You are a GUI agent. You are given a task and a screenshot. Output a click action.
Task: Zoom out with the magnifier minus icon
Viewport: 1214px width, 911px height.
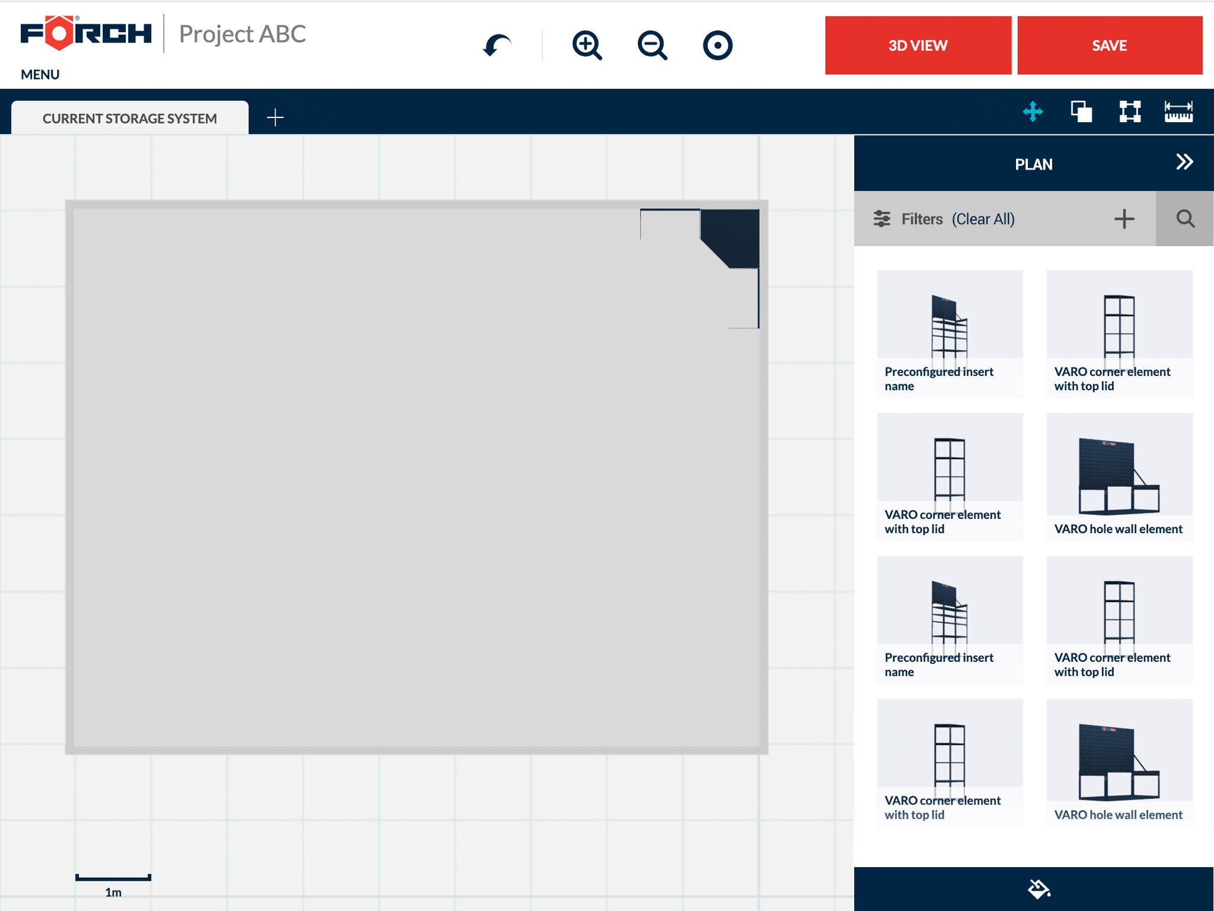click(x=652, y=46)
